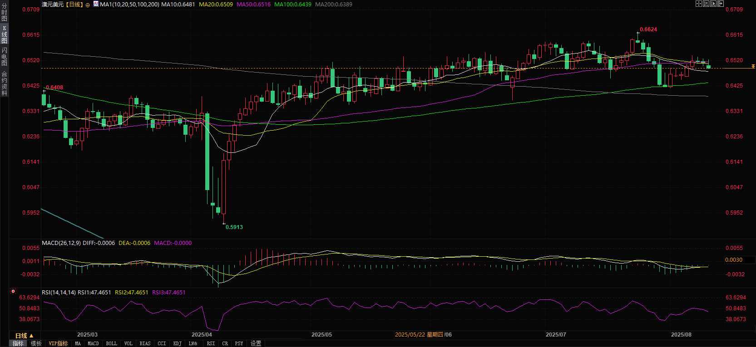Click the MA100:0.6439 legend value
The height and width of the screenshot is (347, 756).
293,4
